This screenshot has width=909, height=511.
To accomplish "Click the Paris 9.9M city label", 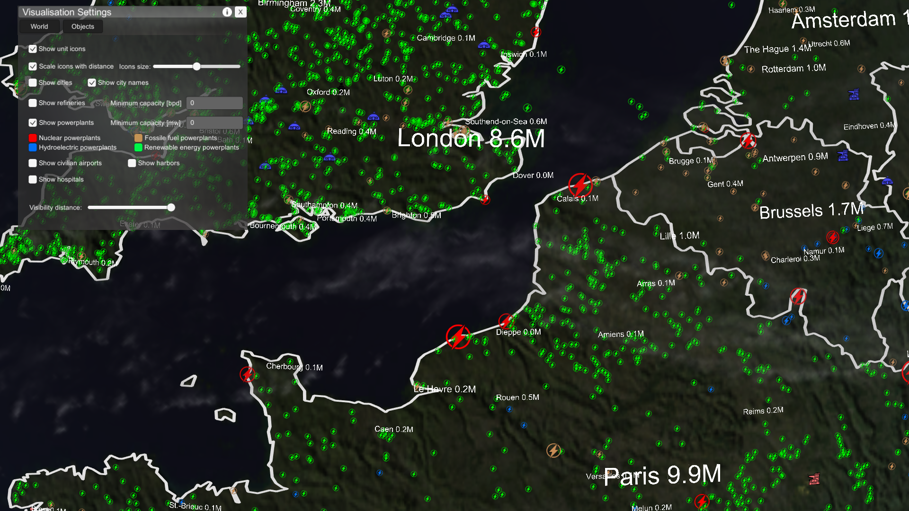I will pos(662,475).
